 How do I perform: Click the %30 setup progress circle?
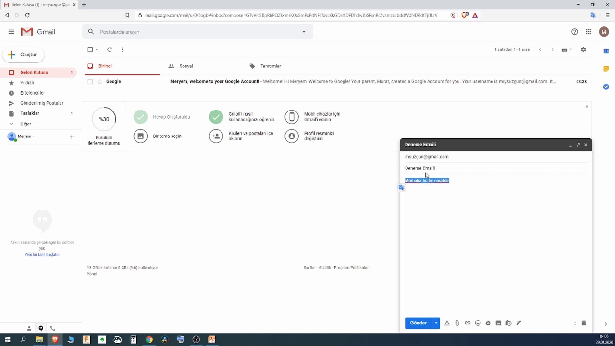pos(104,119)
